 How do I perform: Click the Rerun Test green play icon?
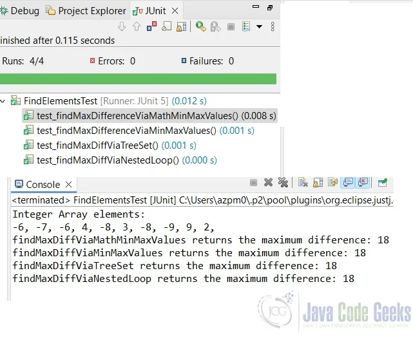(x=201, y=26)
